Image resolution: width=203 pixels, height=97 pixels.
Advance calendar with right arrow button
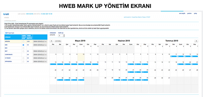(x=196, y=41)
